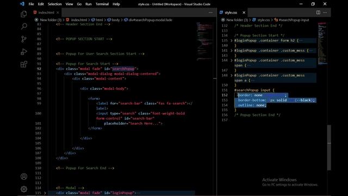Open the Manage gear icon
This screenshot has height=196, width=348.
click(x=24, y=189)
